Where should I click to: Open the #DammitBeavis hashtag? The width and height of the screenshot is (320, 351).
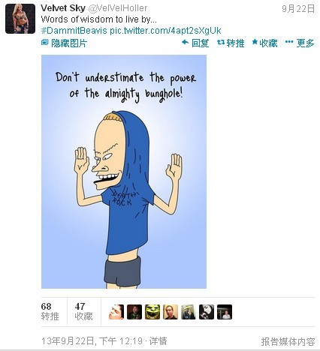(x=74, y=31)
